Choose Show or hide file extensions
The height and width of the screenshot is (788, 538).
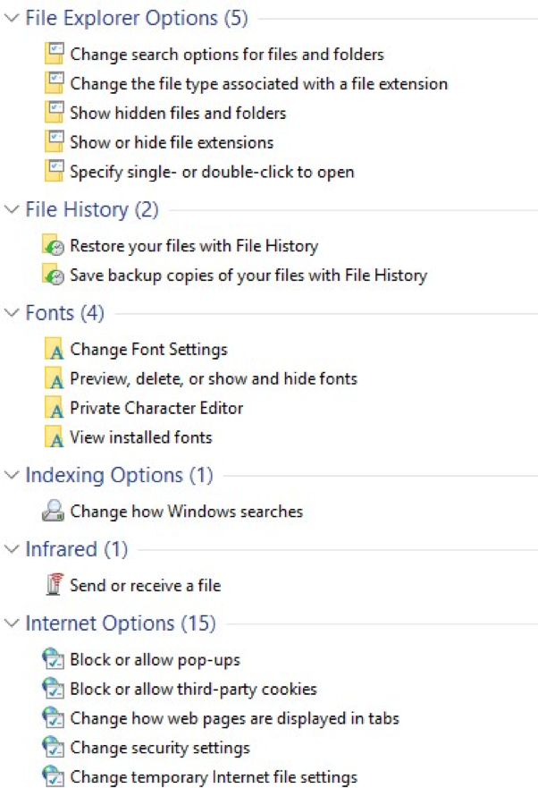172,143
